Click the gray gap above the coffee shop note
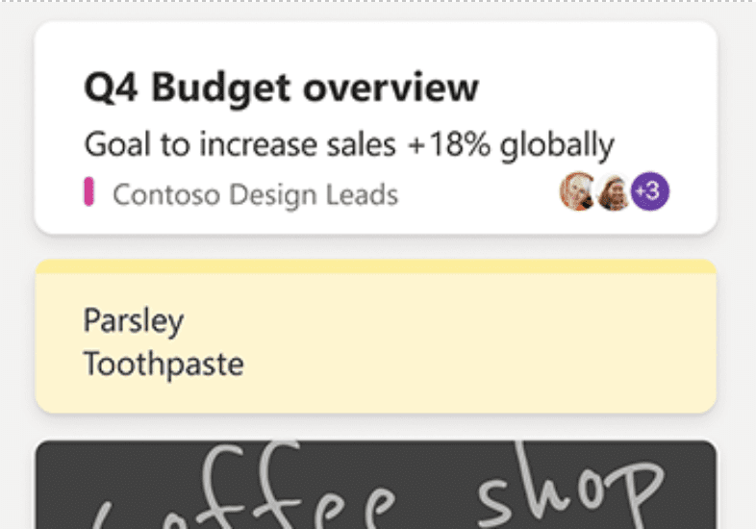 click(x=376, y=427)
